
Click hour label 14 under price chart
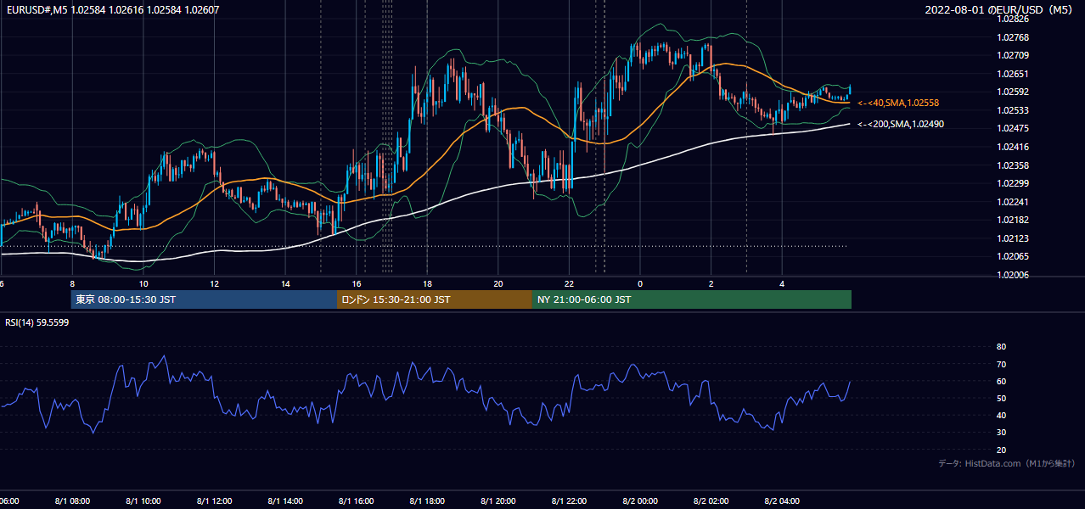click(285, 284)
